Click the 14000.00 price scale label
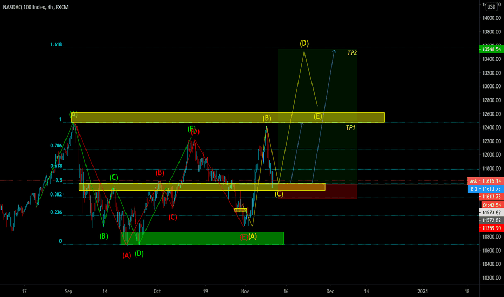Viewport: 504px width, 297px height. 492,18
